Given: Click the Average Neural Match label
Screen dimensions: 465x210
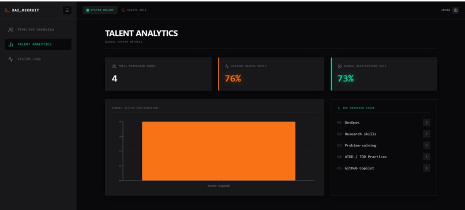Looking at the screenshot, I should (249, 66).
